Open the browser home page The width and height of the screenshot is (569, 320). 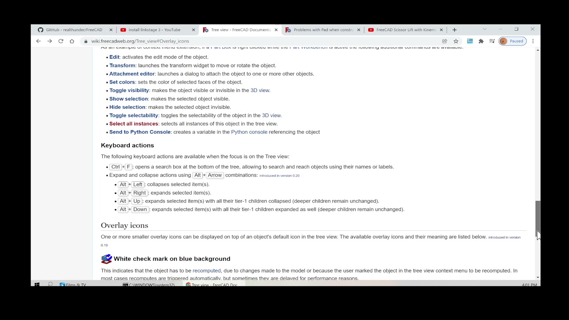tap(72, 41)
